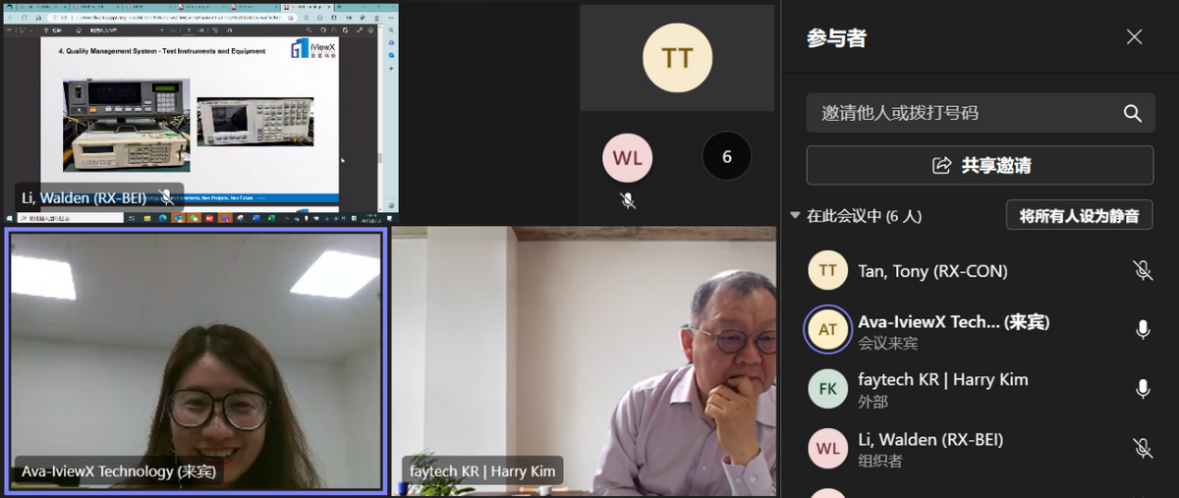Viewport: 1179px width, 498px height.
Task: Open the TT avatar in participant list
Action: (827, 270)
